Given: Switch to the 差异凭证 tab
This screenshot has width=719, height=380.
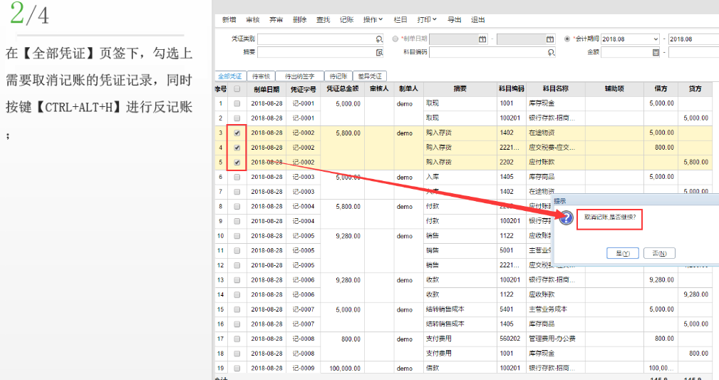Looking at the screenshot, I should click(370, 76).
